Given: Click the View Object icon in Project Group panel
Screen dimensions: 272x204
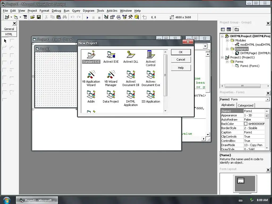Looking at the screenshot, I should (x=229, y=29).
